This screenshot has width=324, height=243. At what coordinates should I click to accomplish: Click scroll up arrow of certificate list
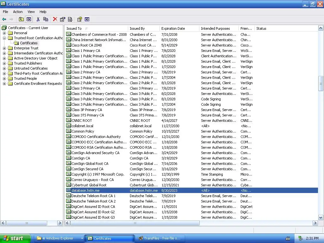(x=321, y=28)
